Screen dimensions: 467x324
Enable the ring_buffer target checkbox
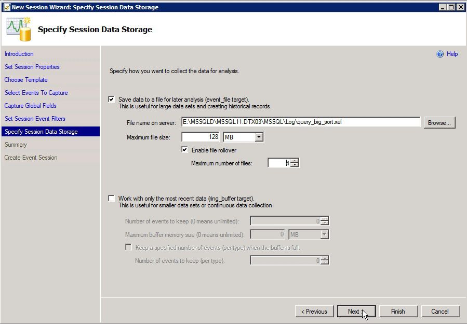coord(111,198)
